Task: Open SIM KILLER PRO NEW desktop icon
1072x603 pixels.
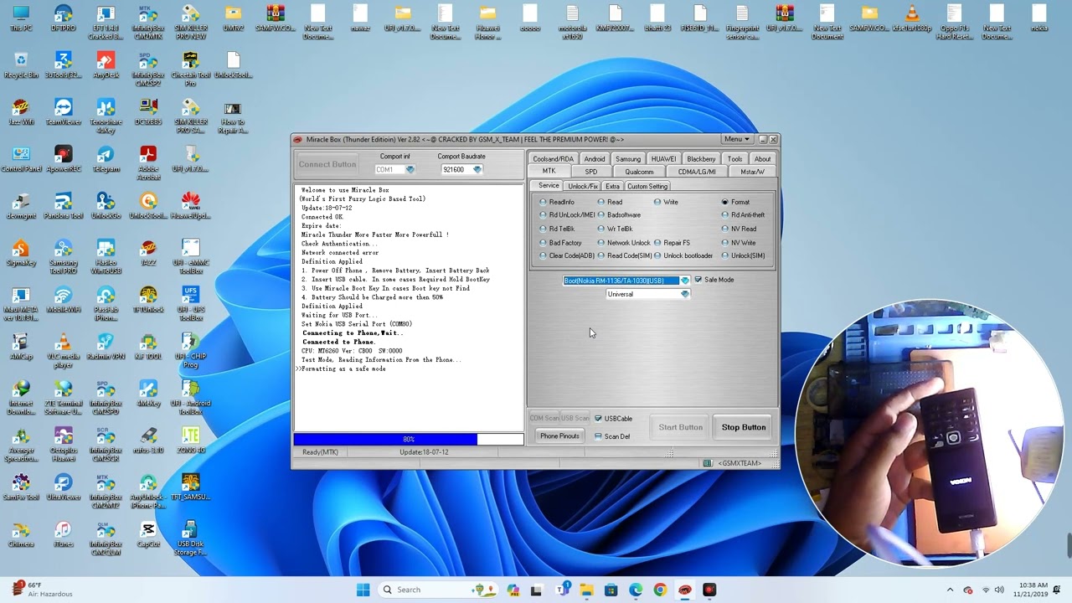Action: [x=191, y=23]
